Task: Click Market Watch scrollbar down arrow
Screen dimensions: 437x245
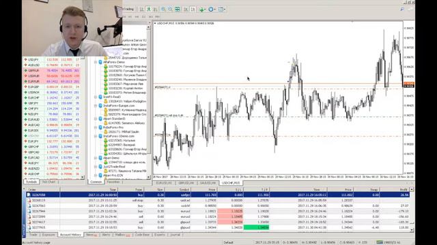Action: 83,177
